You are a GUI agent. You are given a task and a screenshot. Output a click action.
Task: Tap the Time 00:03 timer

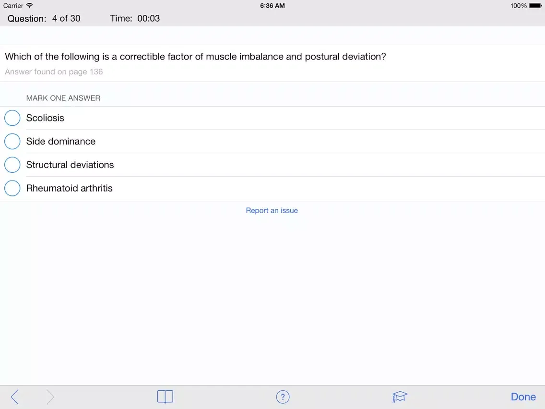coord(135,18)
